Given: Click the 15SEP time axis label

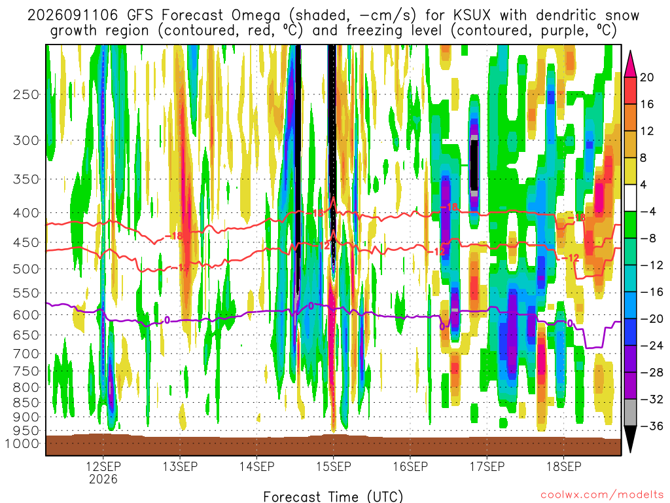Looking at the screenshot, I should pos(333,466).
